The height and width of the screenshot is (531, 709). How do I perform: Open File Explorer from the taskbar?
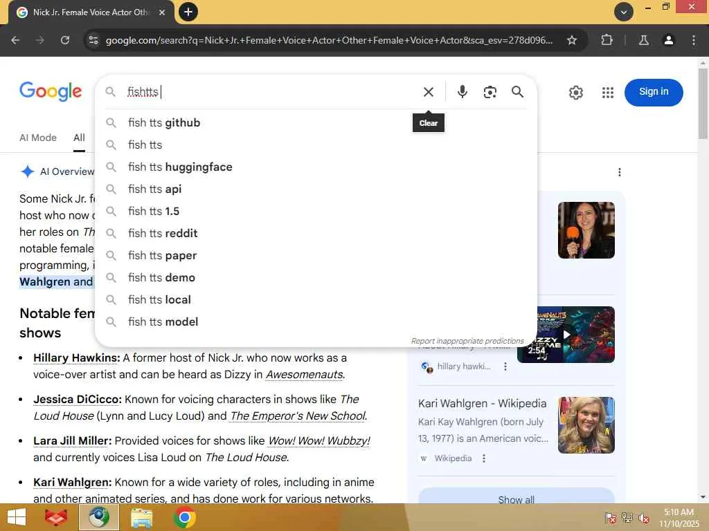click(x=141, y=517)
